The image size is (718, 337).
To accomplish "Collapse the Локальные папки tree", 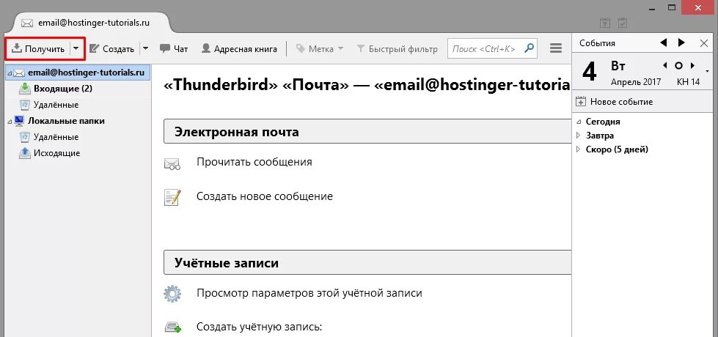I will 10,122.
